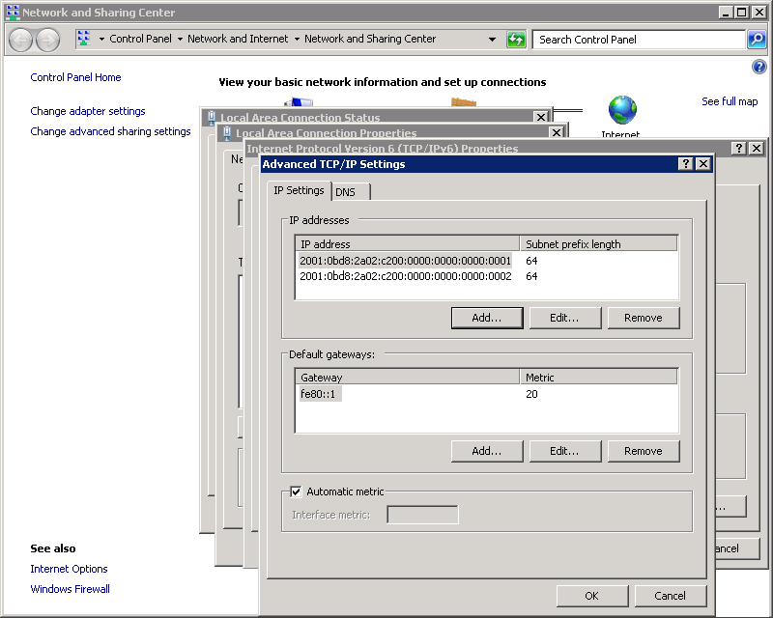This screenshot has height=618, width=773.
Task: Select the fe80::1 gateway entry
Action: tap(320, 394)
